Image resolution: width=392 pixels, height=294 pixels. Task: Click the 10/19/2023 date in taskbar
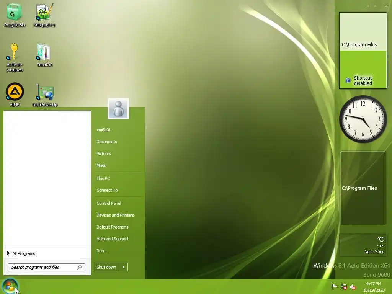coord(374,290)
